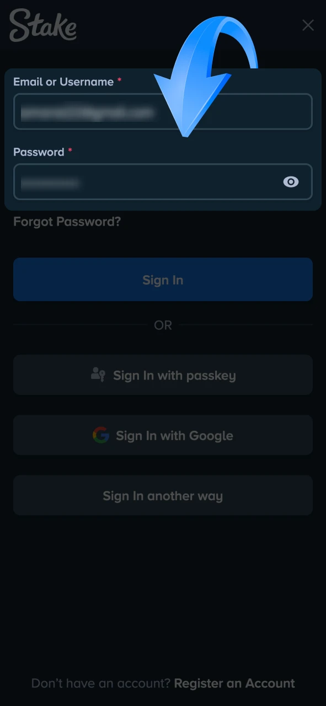Screen dimensions: 326x706
Task: Click Register an Account
Action: (234, 683)
